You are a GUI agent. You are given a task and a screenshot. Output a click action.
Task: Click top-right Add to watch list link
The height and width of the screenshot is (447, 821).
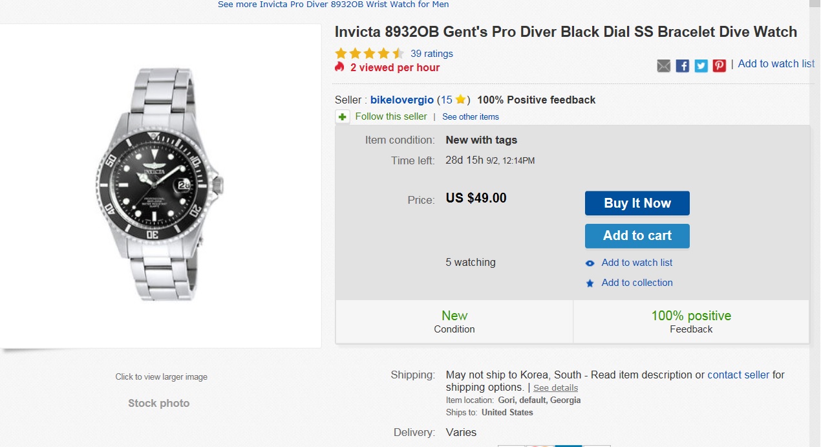coord(776,63)
